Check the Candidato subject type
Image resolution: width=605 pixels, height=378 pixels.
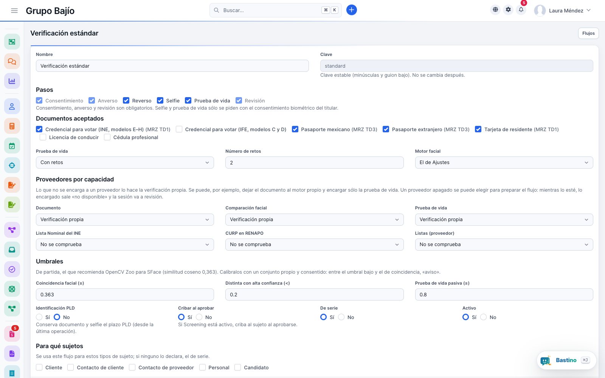238,367
